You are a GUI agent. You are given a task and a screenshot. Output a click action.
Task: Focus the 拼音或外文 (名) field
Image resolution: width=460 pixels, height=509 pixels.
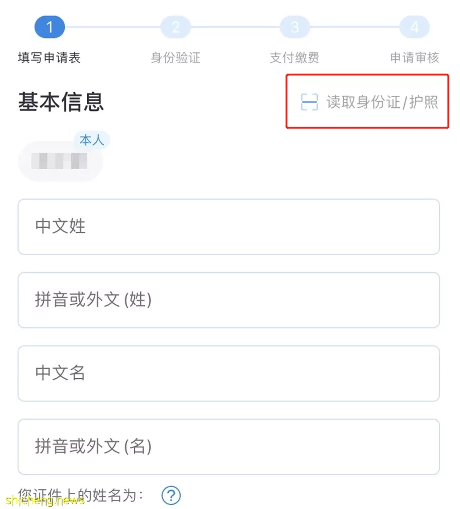(229, 447)
